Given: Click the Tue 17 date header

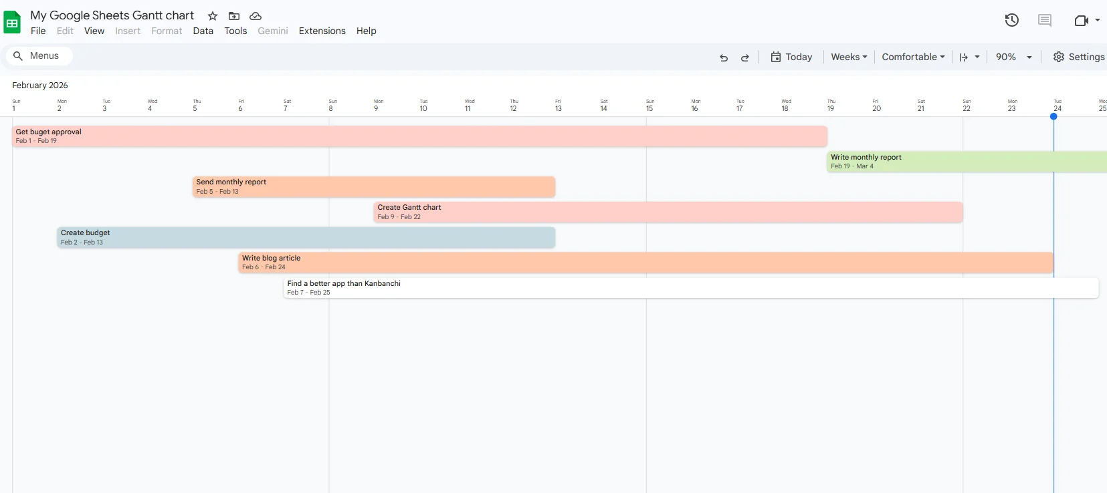Looking at the screenshot, I should coord(740,106).
